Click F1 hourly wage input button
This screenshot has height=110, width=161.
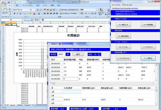click(x=123, y=25)
